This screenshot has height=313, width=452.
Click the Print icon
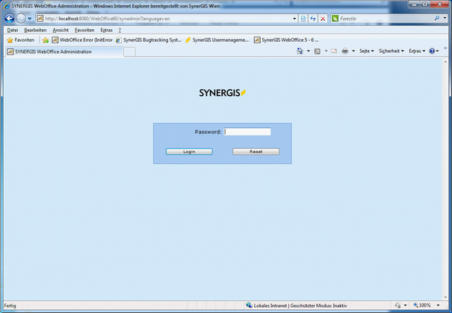click(344, 51)
